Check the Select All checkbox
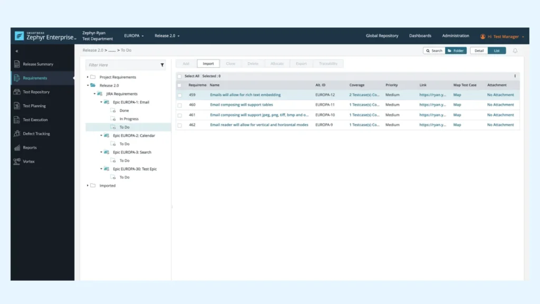This screenshot has height=304, width=540. point(179,76)
